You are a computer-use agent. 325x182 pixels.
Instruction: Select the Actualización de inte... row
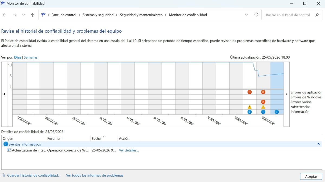[161, 150]
